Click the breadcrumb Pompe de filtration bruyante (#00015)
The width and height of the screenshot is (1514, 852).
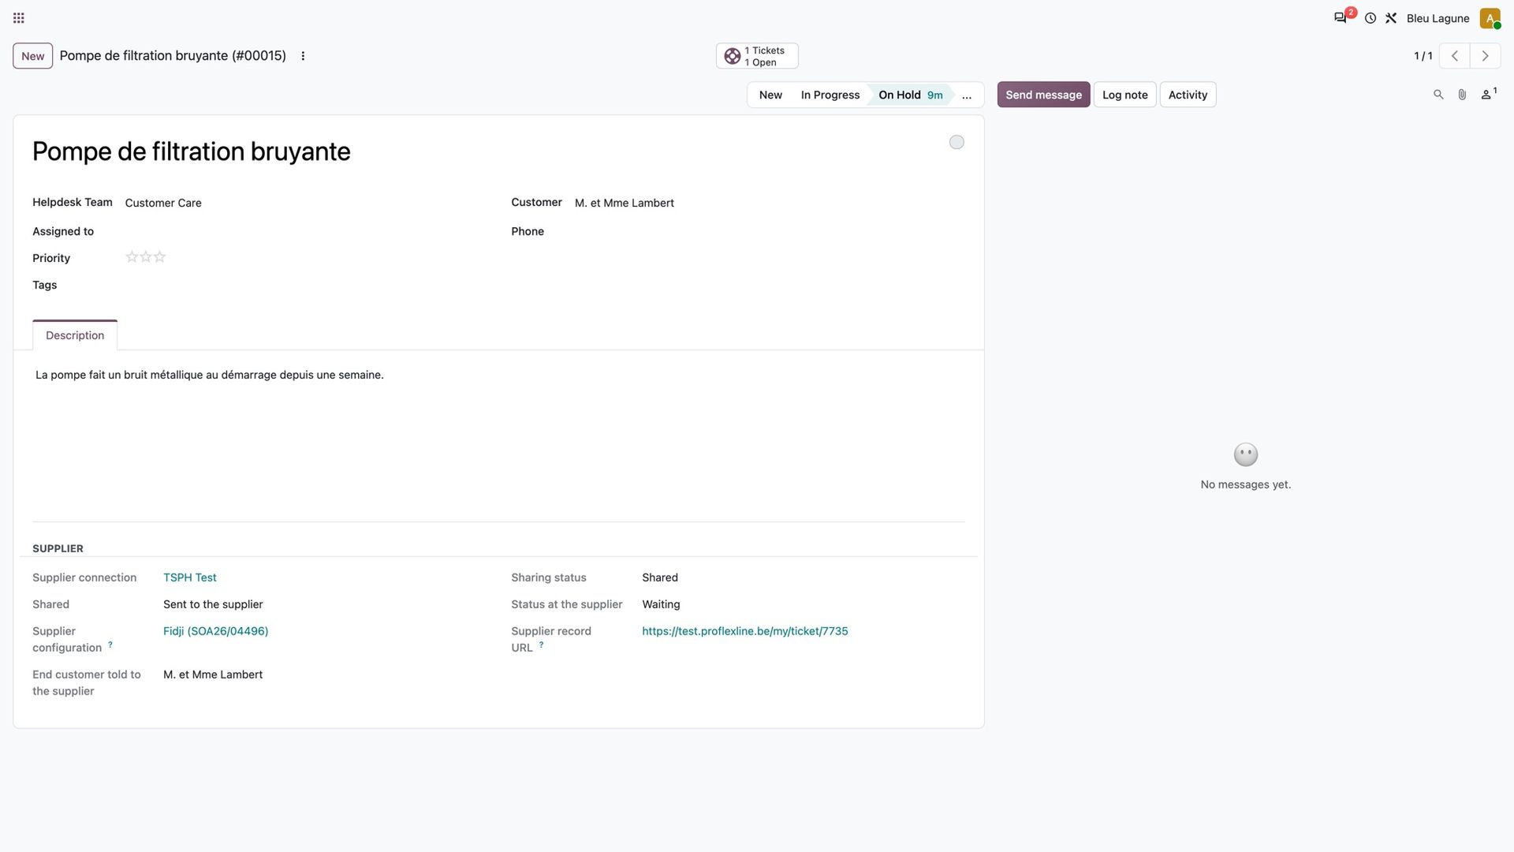[173, 56]
